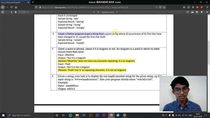Screen dimensions: 210x118
Task: Click highlighted reason about "Peek"
Action: click(x=92, y=70)
